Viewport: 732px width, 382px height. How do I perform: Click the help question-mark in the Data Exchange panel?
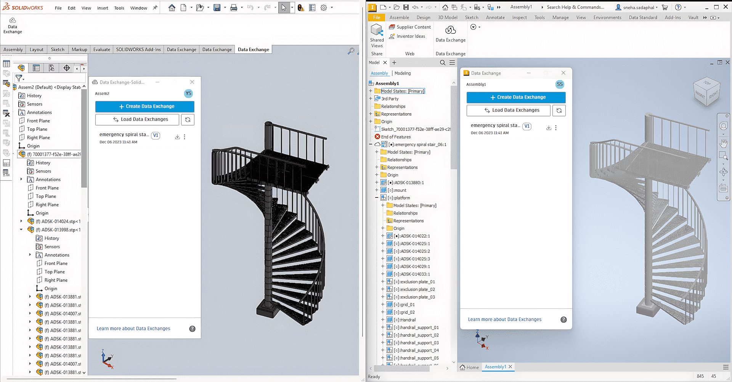pyautogui.click(x=564, y=319)
